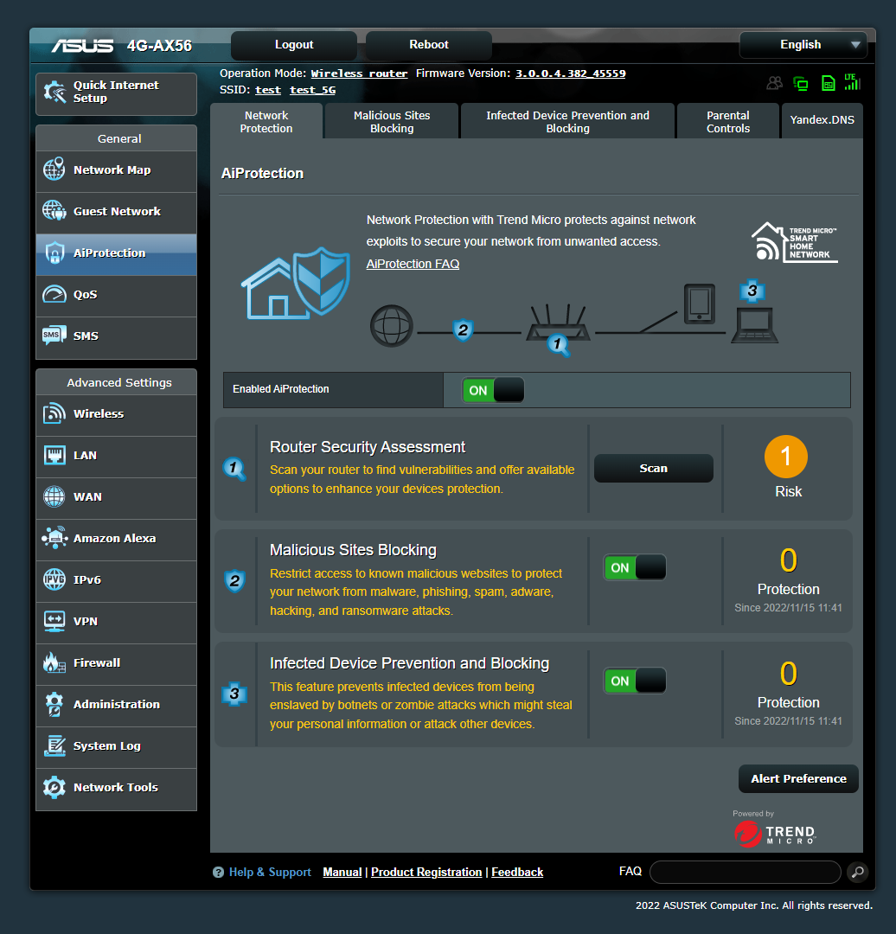Click the Network Map globe icon
Screen dimensions: 896x934
pyautogui.click(x=54, y=170)
